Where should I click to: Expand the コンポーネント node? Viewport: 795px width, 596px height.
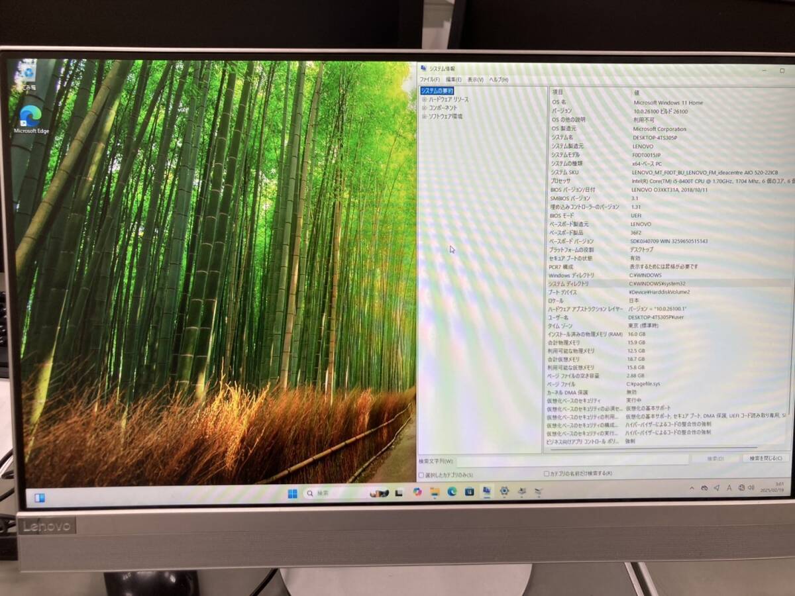(424, 107)
